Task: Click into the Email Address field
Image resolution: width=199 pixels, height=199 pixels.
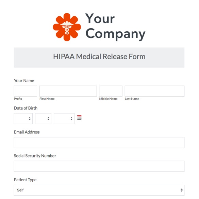Action: (x=99, y=143)
